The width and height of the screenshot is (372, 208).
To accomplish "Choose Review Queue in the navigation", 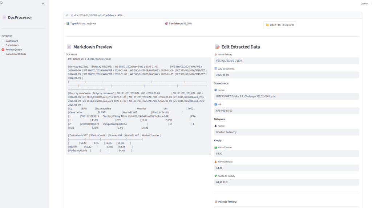I will click(3, 50).
